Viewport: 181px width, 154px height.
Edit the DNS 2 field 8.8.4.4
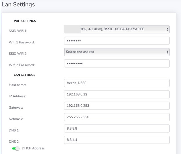click(117, 140)
